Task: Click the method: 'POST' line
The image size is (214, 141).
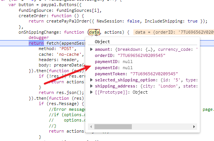Action: click(x=57, y=49)
